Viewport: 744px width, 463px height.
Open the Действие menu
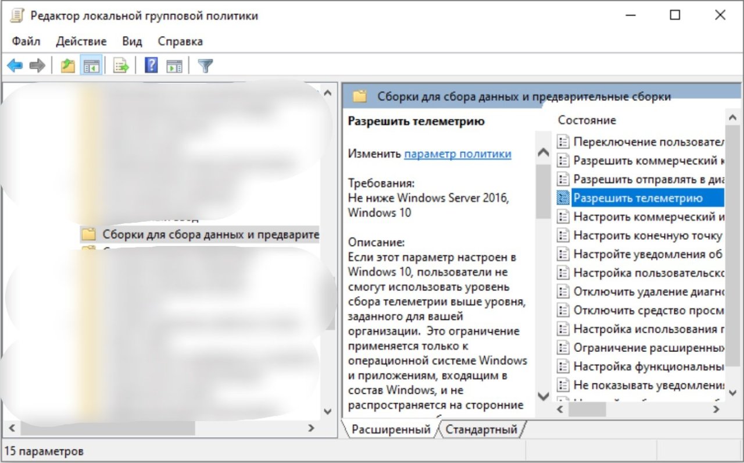pos(81,41)
